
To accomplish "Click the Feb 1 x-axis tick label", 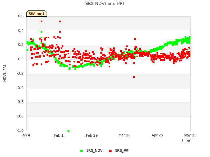I will pos(59,135).
